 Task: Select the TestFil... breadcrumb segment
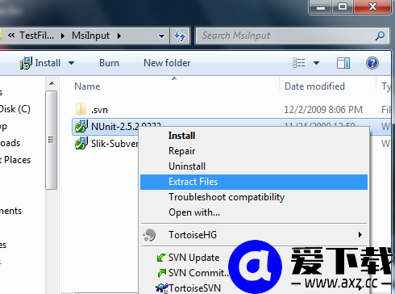tap(36, 36)
